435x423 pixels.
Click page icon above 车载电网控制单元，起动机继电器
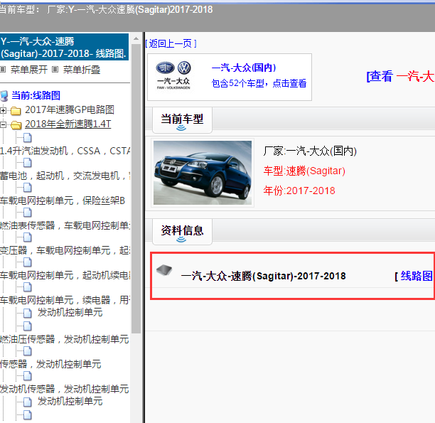28,262
